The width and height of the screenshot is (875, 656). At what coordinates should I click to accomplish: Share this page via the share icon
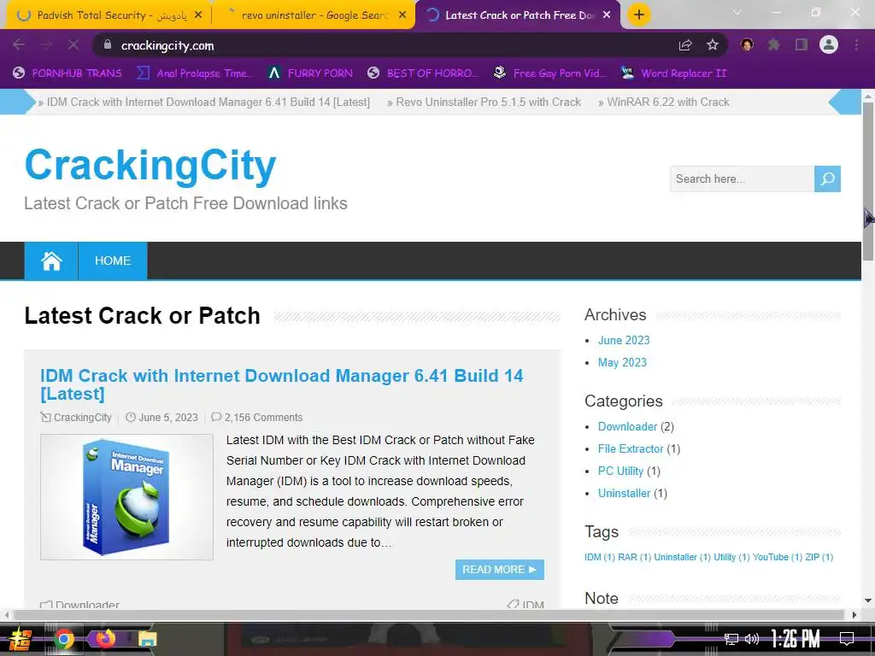(685, 45)
